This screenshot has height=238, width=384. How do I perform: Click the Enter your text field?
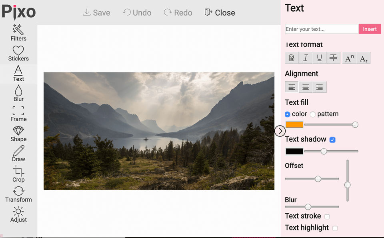322,29
